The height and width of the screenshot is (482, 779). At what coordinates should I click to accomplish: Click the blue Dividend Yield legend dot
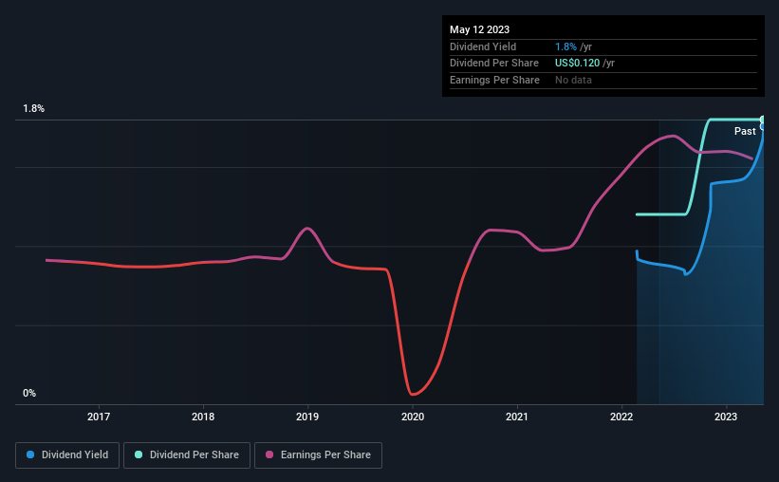(30, 454)
